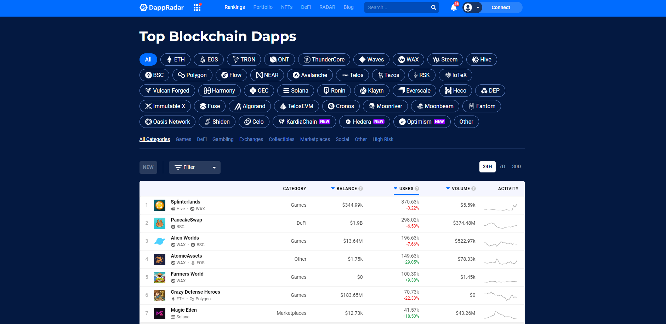Filter dapps by Hive chain
Screen dimensions: 666x324
482,60
